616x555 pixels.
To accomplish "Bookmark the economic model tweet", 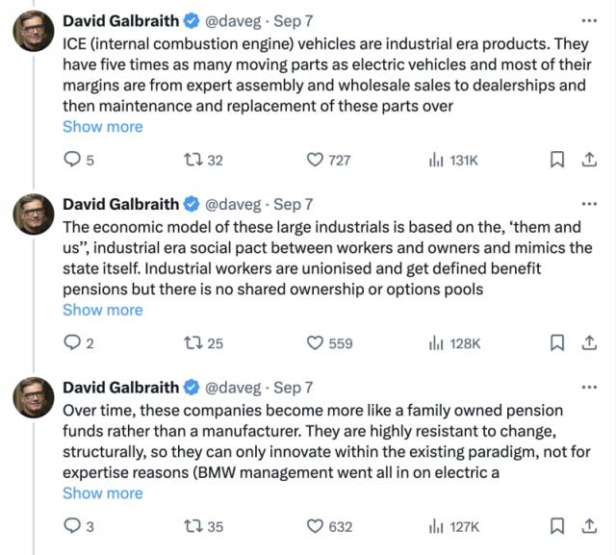I will pos(557,343).
